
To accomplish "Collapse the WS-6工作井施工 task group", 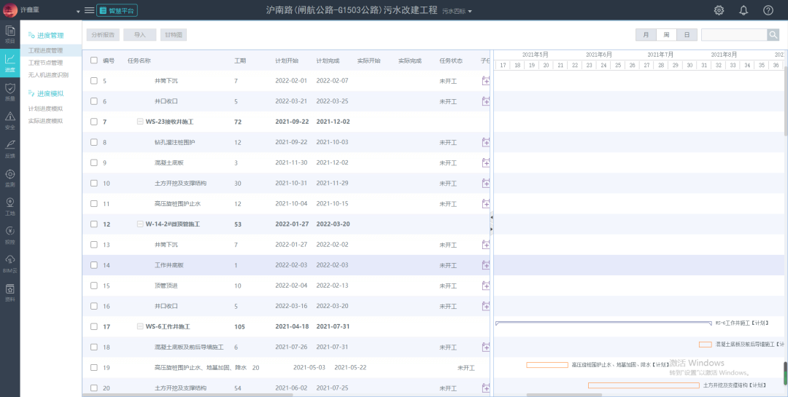I will [x=140, y=327].
